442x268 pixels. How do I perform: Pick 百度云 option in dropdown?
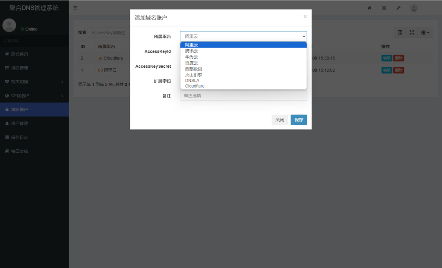243,63
